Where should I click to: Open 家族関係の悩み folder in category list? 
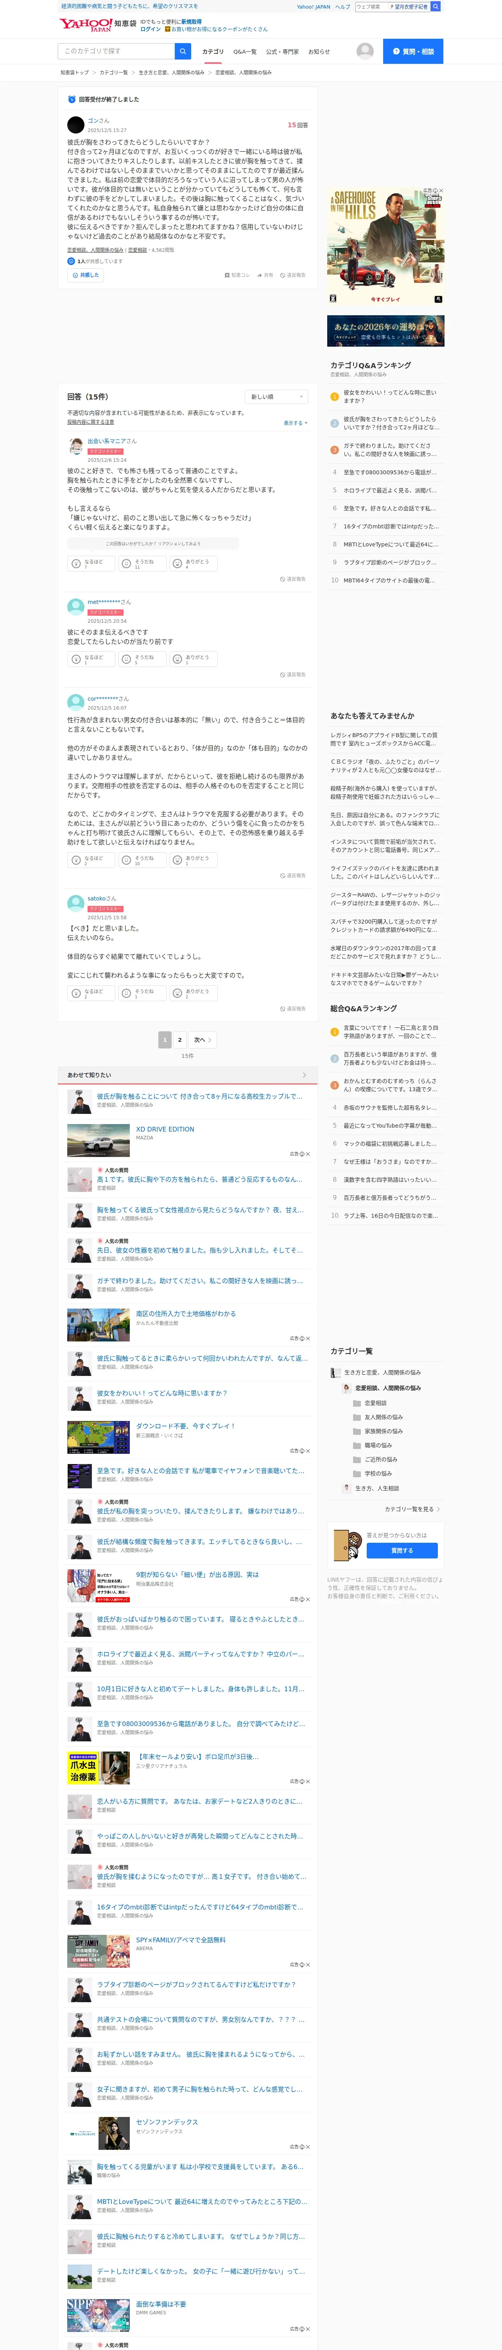378,1432
